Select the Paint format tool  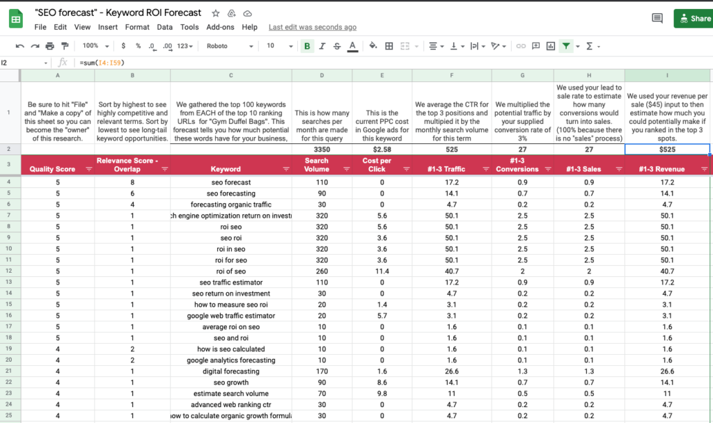tap(65, 46)
